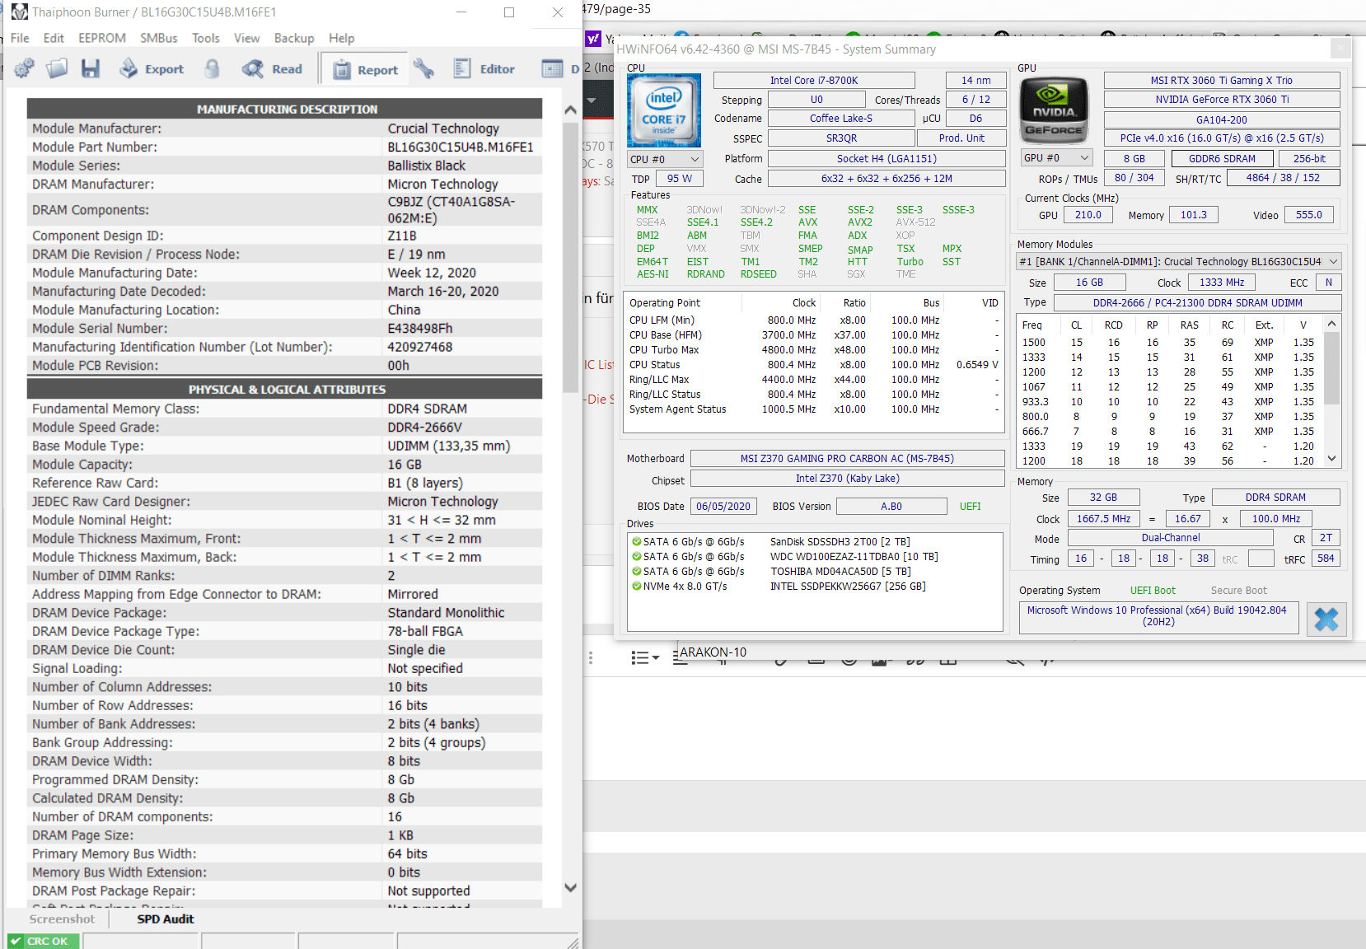Click the calendar-grid icon right of Editor
This screenshot has width=1366, height=949.
[x=552, y=68]
